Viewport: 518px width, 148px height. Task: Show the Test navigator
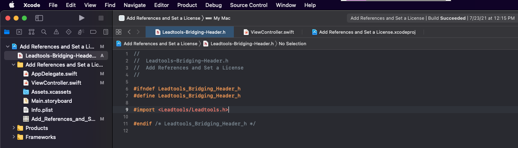[68, 32]
